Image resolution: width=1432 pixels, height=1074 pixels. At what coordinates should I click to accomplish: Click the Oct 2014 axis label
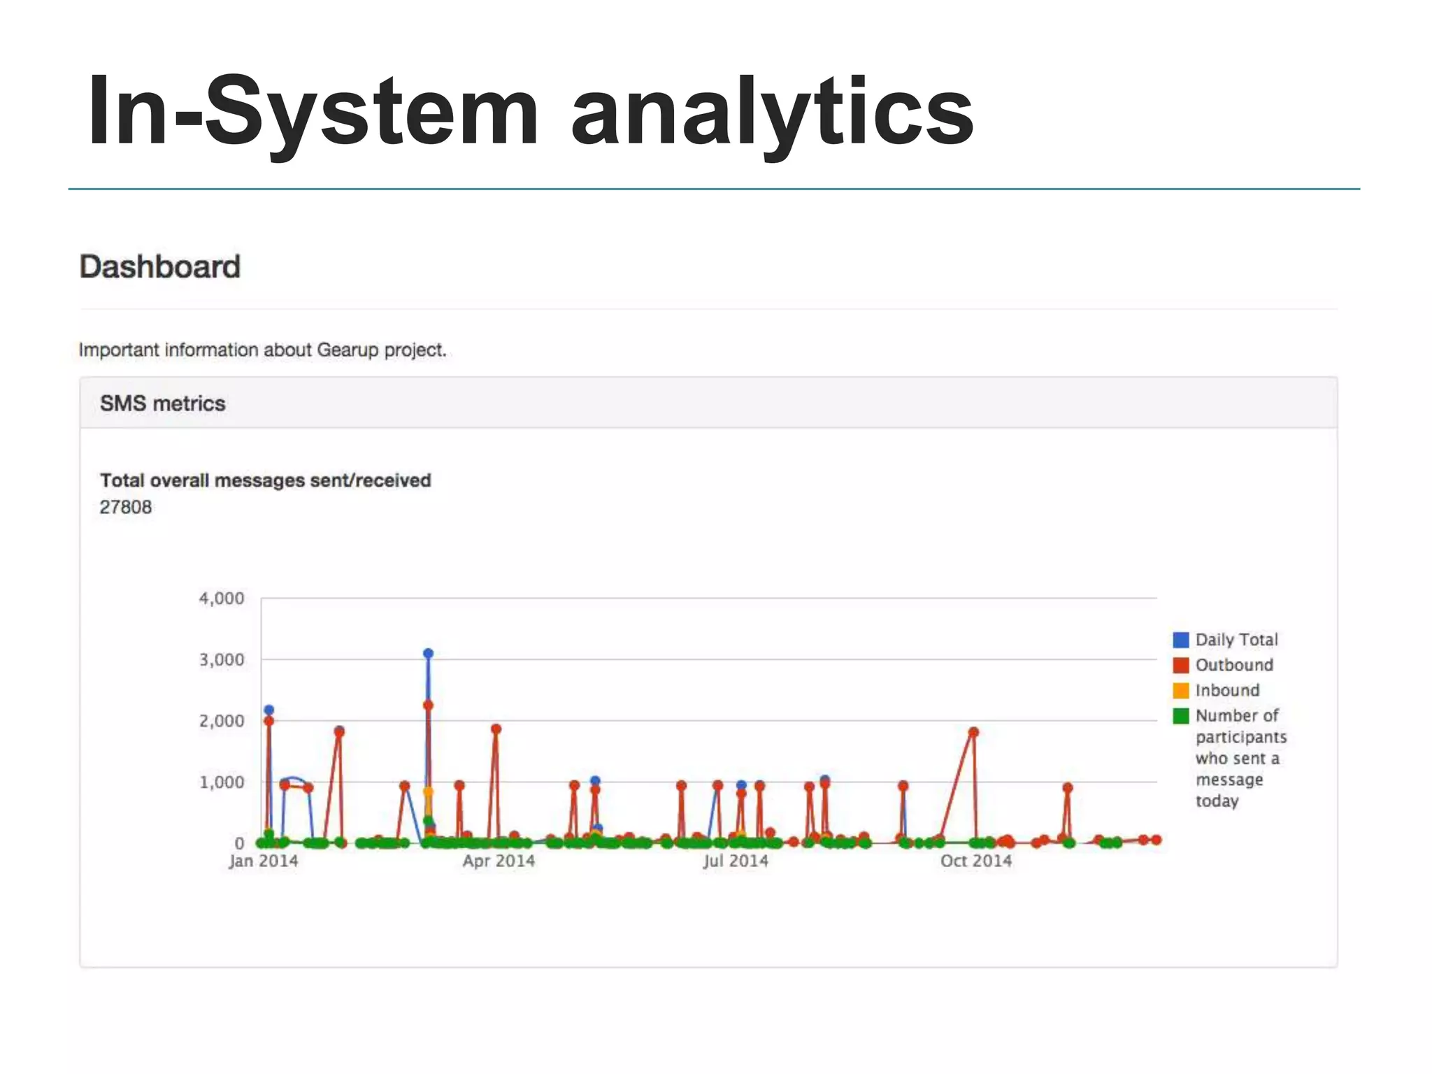[x=976, y=861]
